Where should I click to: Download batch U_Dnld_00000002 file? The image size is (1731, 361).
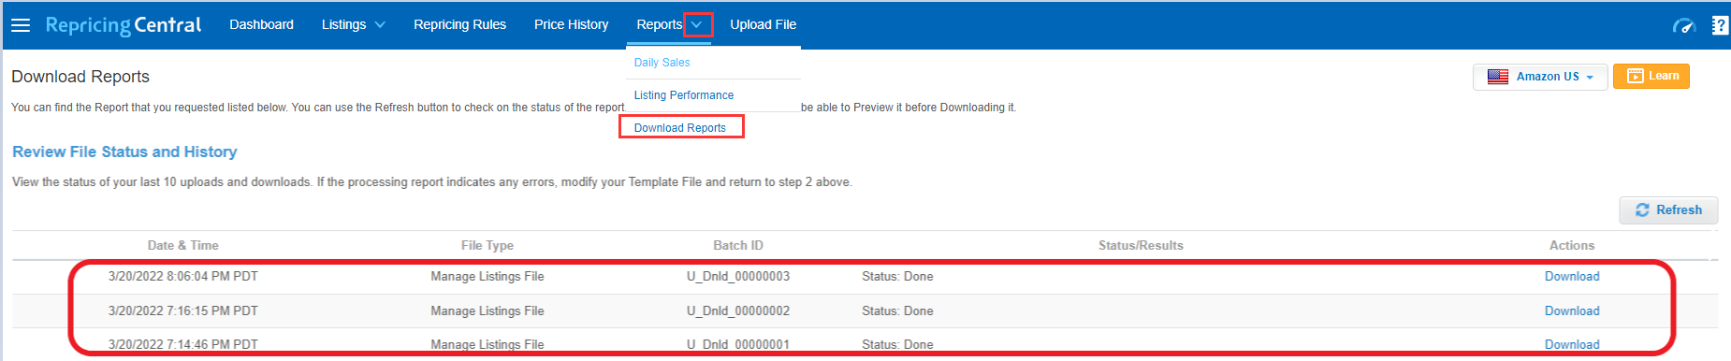(x=1572, y=311)
